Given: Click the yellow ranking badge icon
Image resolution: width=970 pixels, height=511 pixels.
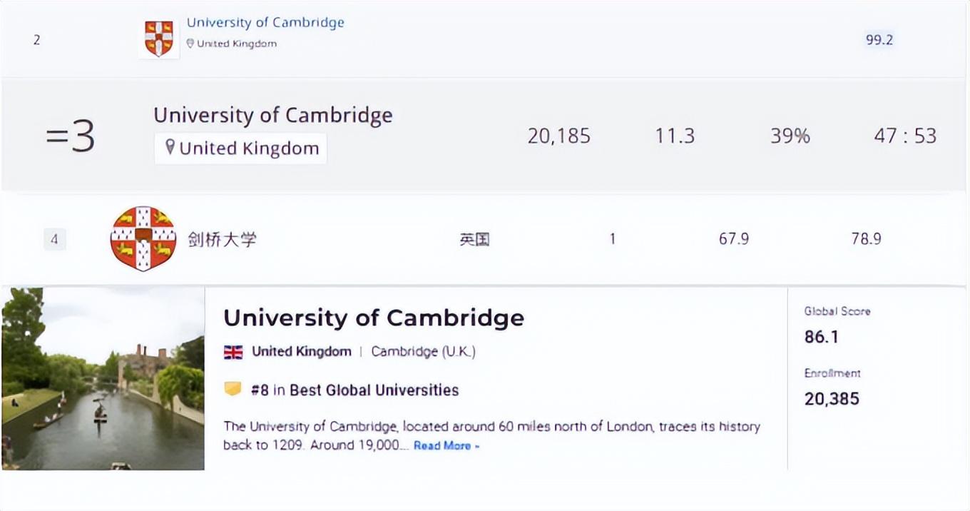Looking at the screenshot, I should (x=233, y=390).
